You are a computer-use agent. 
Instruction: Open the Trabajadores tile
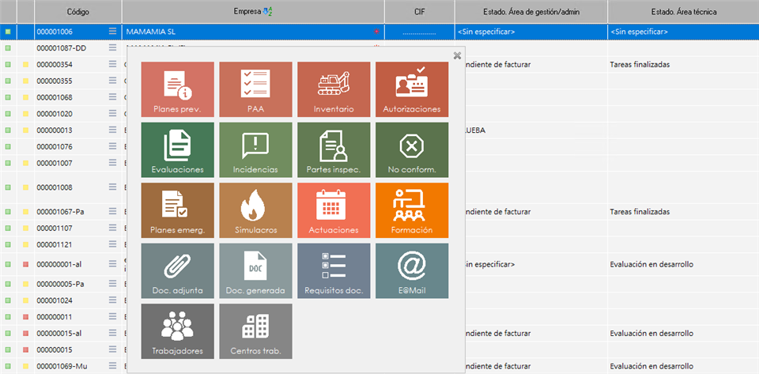(x=177, y=331)
